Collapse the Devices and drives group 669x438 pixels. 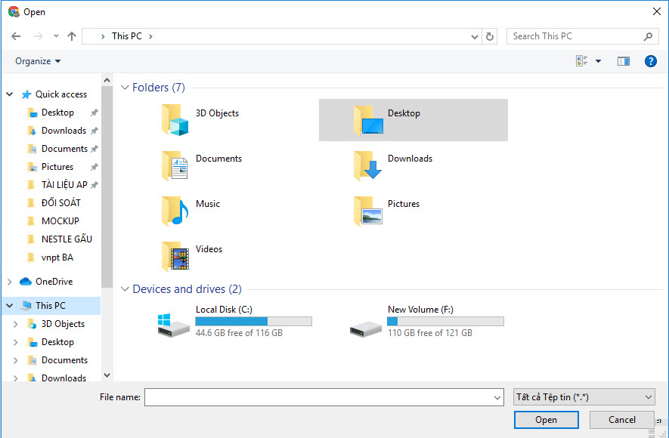pos(125,289)
